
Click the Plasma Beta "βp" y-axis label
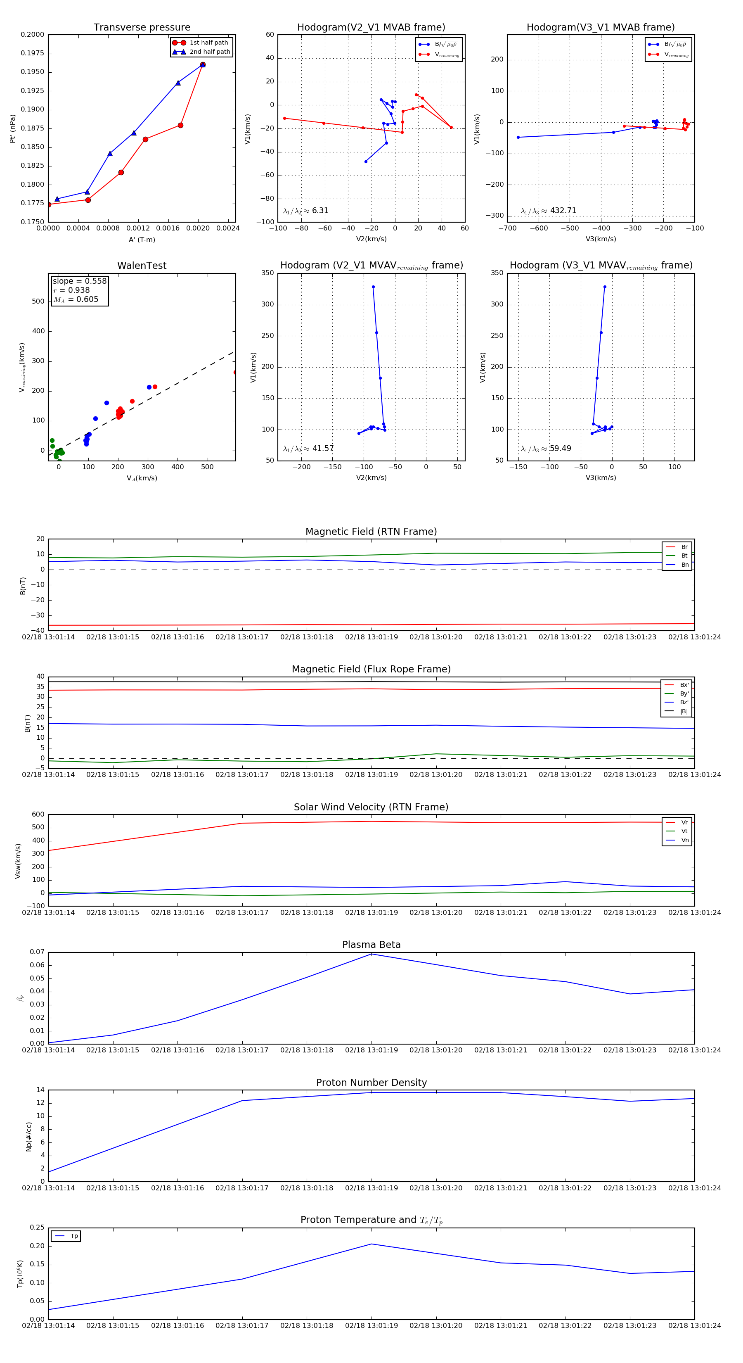coord(20,998)
